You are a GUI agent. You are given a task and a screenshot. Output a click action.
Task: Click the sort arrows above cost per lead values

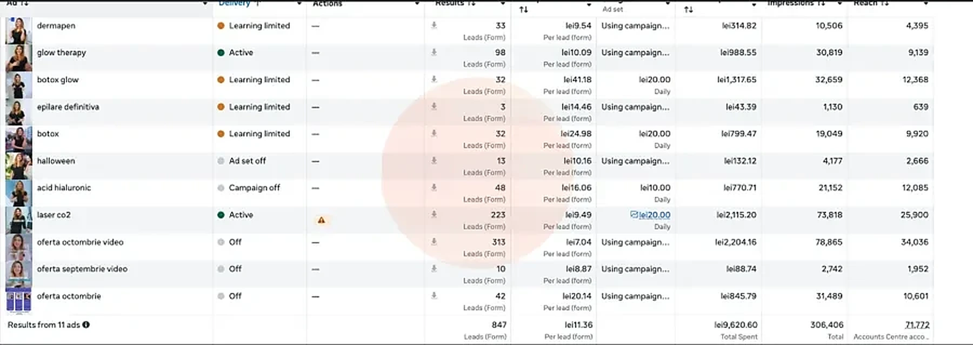[x=523, y=9]
